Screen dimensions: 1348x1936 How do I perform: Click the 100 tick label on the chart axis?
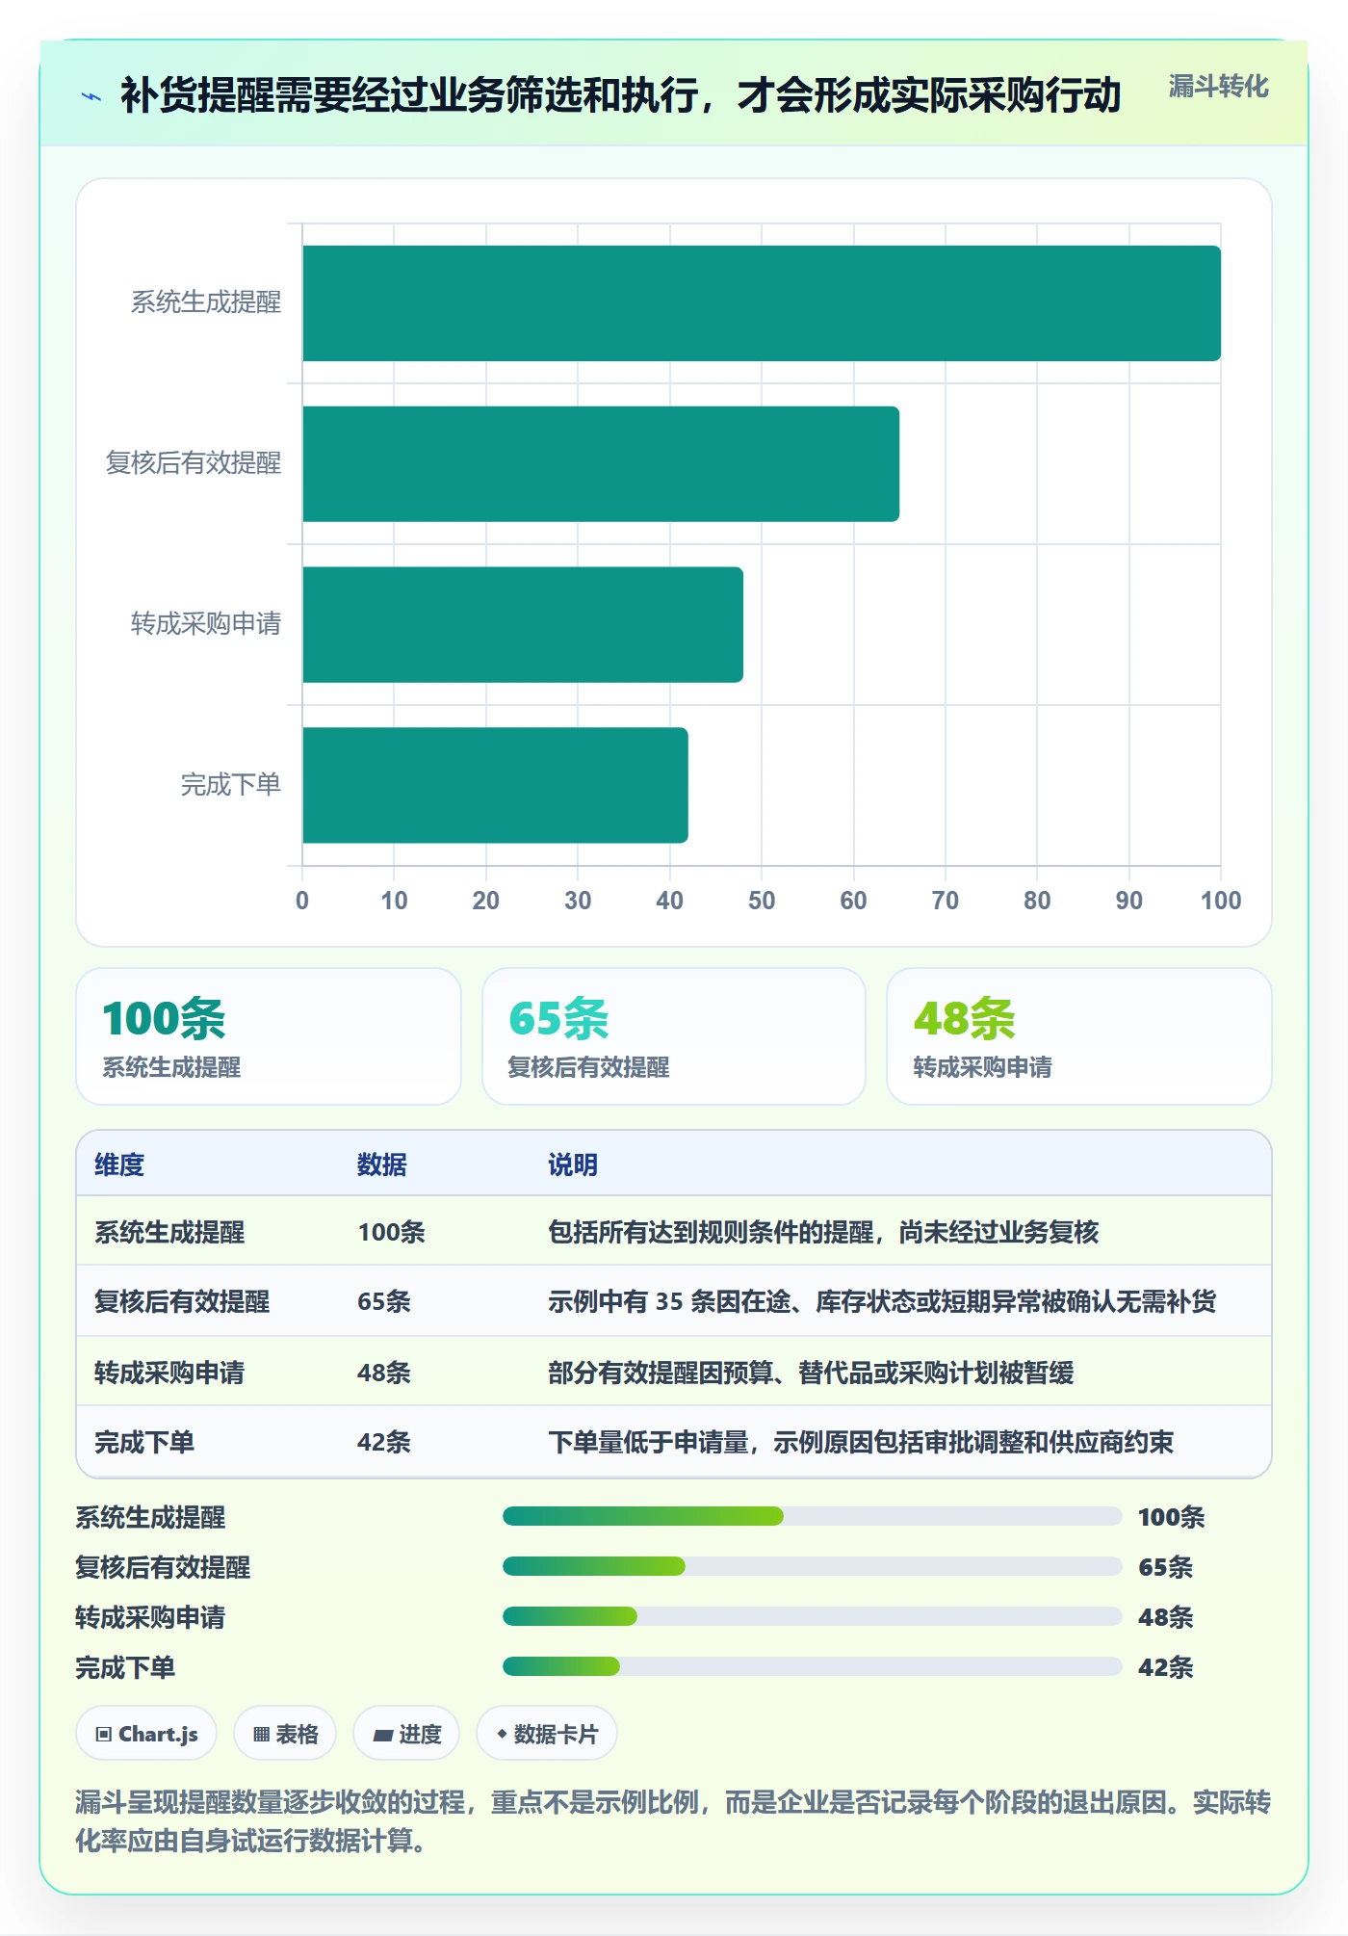coord(1221,901)
